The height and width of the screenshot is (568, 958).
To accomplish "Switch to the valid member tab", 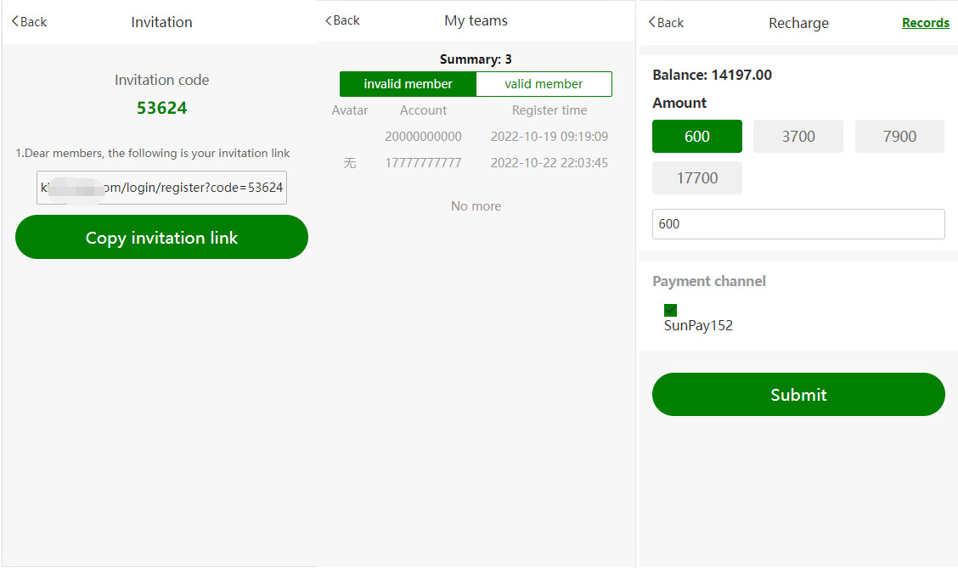I will [x=544, y=84].
